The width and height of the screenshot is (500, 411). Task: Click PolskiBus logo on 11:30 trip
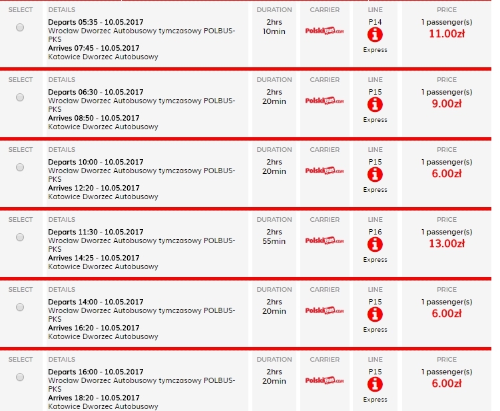pos(324,240)
